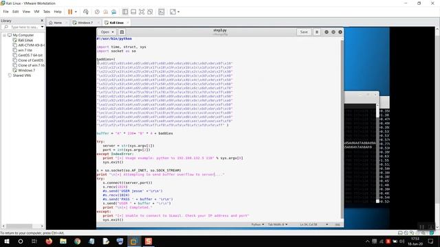Launch Chrome from the taskbar

pyautogui.click(x=78, y=241)
